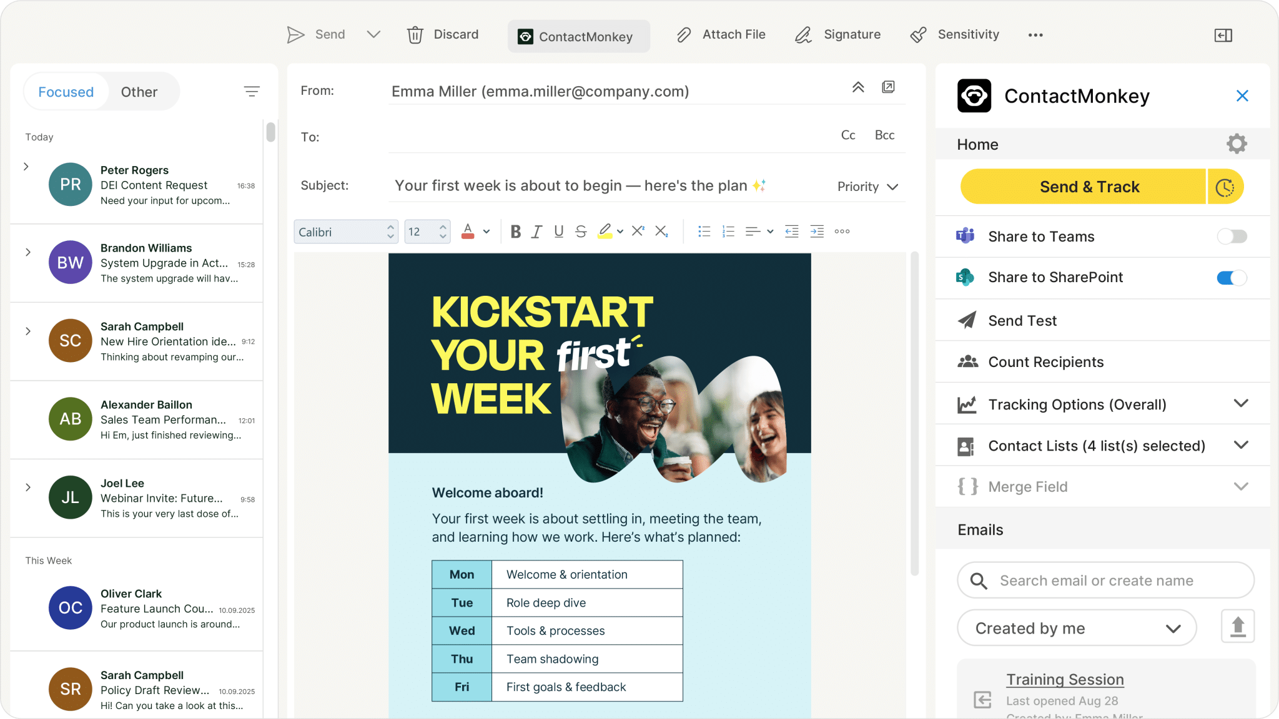Open the toolbar more options ellipsis
Screen dimensions: 1279x719
[1035, 35]
